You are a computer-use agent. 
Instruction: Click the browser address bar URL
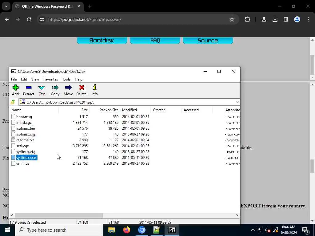coord(85,19)
